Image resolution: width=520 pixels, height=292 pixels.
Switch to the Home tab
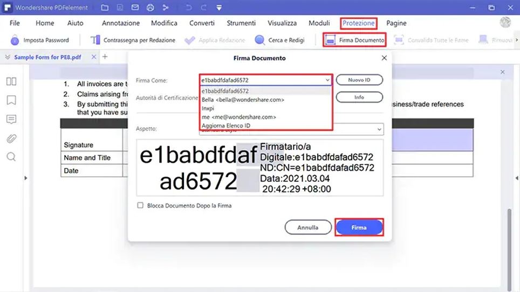point(45,23)
